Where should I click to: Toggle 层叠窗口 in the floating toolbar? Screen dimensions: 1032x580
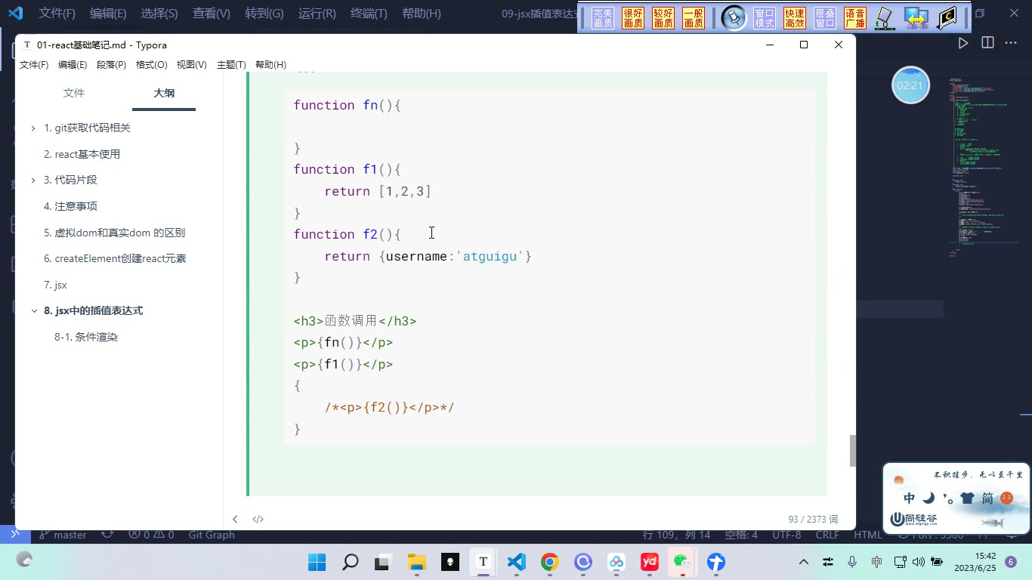(x=825, y=18)
